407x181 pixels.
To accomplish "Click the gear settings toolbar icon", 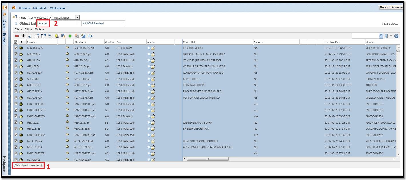I will (x=77, y=36).
